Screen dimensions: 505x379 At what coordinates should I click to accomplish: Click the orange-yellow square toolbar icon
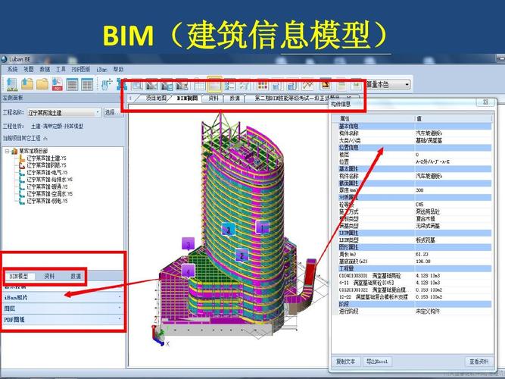326,84
